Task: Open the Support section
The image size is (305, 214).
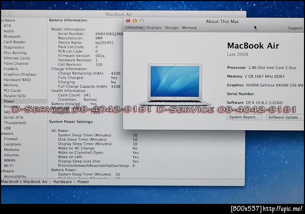Action: point(295,28)
